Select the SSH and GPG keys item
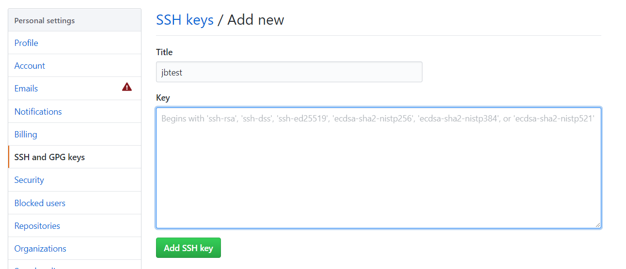This screenshot has height=269, width=626. [x=49, y=157]
